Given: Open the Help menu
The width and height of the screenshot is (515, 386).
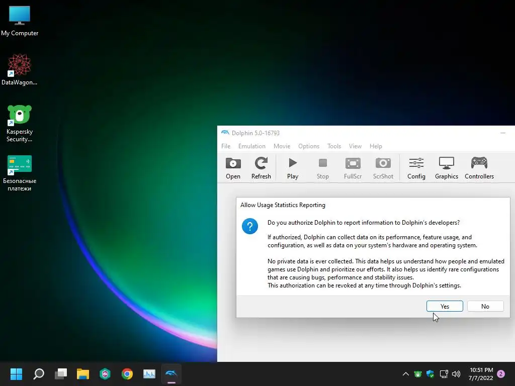Looking at the screenshot, I should tap(376, 146).
